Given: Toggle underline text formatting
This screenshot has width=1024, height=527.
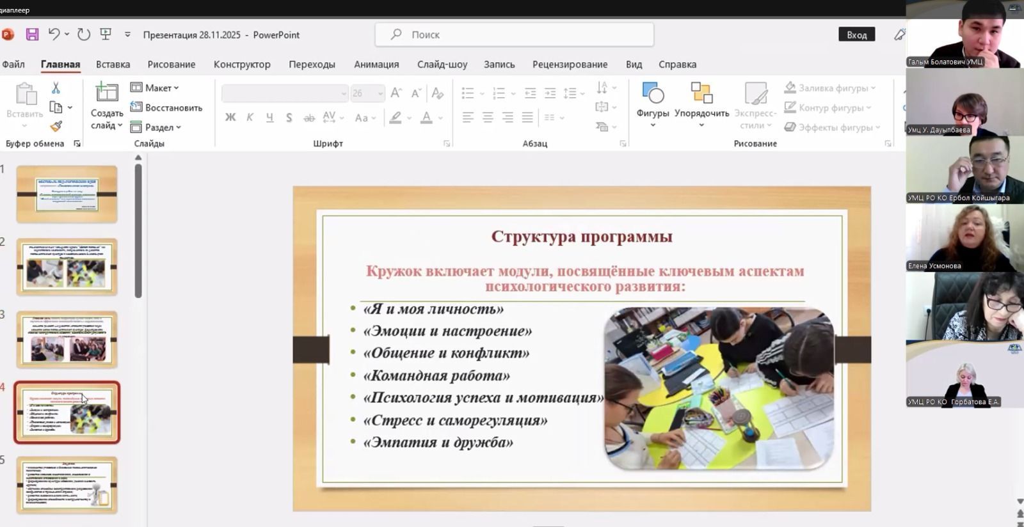Looking at the screenshot, I should pyautogui.click(x=269, y=118).
